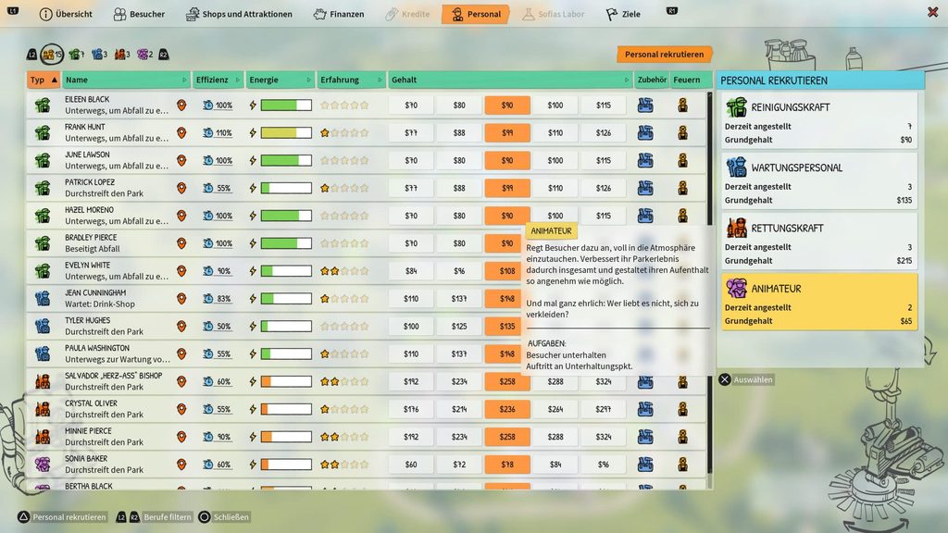Click Patrick Lopez's energy bar
Image resolution: width=948 pixels, height=533 pixels.
coord(286,189)
